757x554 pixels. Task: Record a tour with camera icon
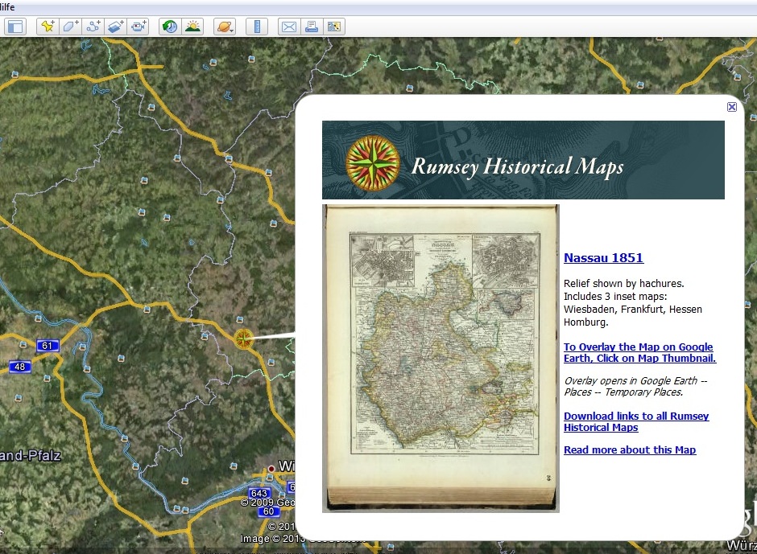coord(138,27)
